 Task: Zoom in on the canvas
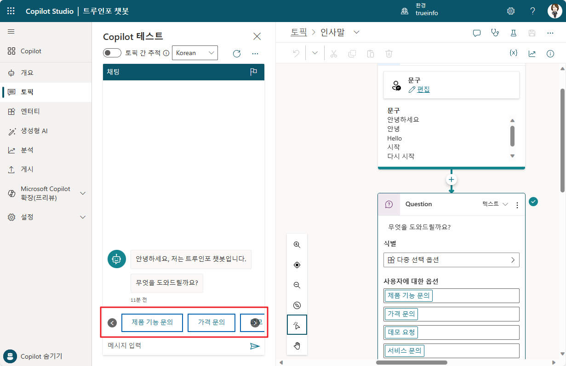tap(297, 245)
